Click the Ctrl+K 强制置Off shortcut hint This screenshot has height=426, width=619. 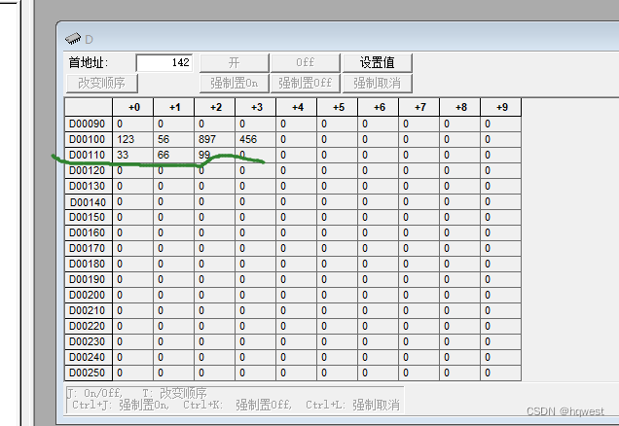point(237,406)
